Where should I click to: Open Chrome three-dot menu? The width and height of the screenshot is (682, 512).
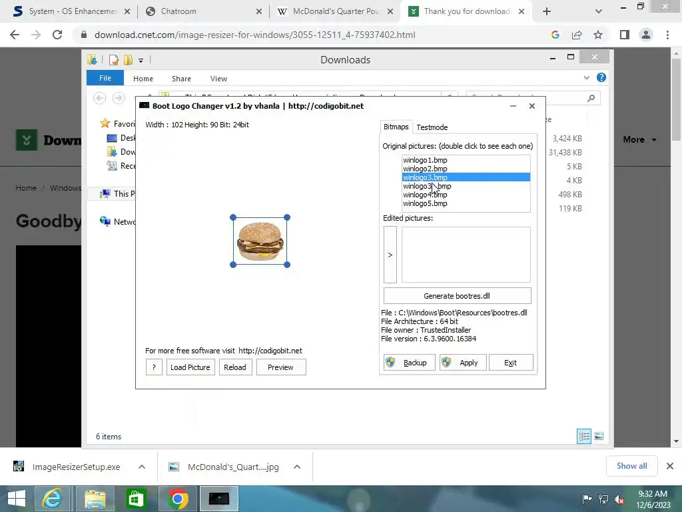667,35
